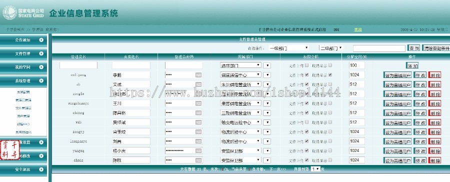This screenshot has height=182, width=450.
Task: Uncheck 文件上传 for 艾斌
Action: 307,84
